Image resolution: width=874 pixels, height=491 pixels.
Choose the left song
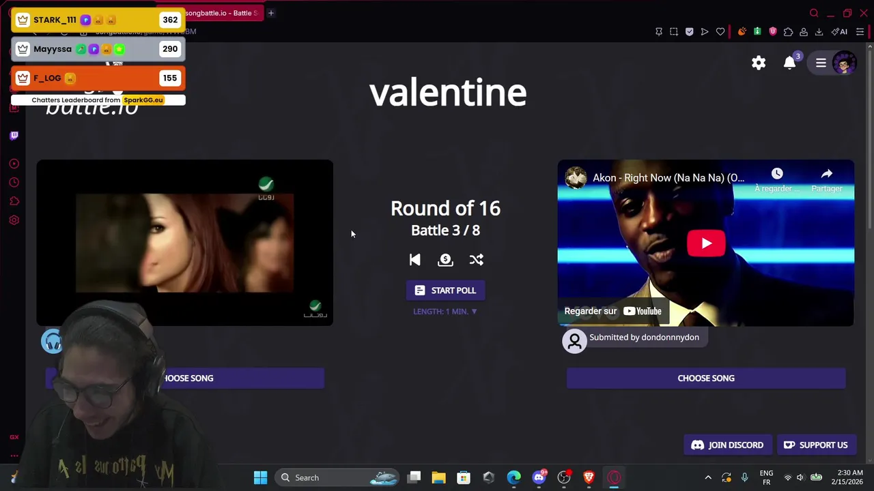coord(184,378)
